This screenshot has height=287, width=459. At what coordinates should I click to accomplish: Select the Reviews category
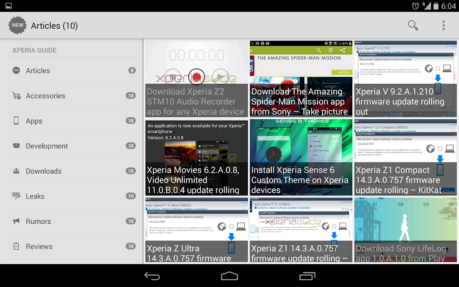(x=72, y=246)
